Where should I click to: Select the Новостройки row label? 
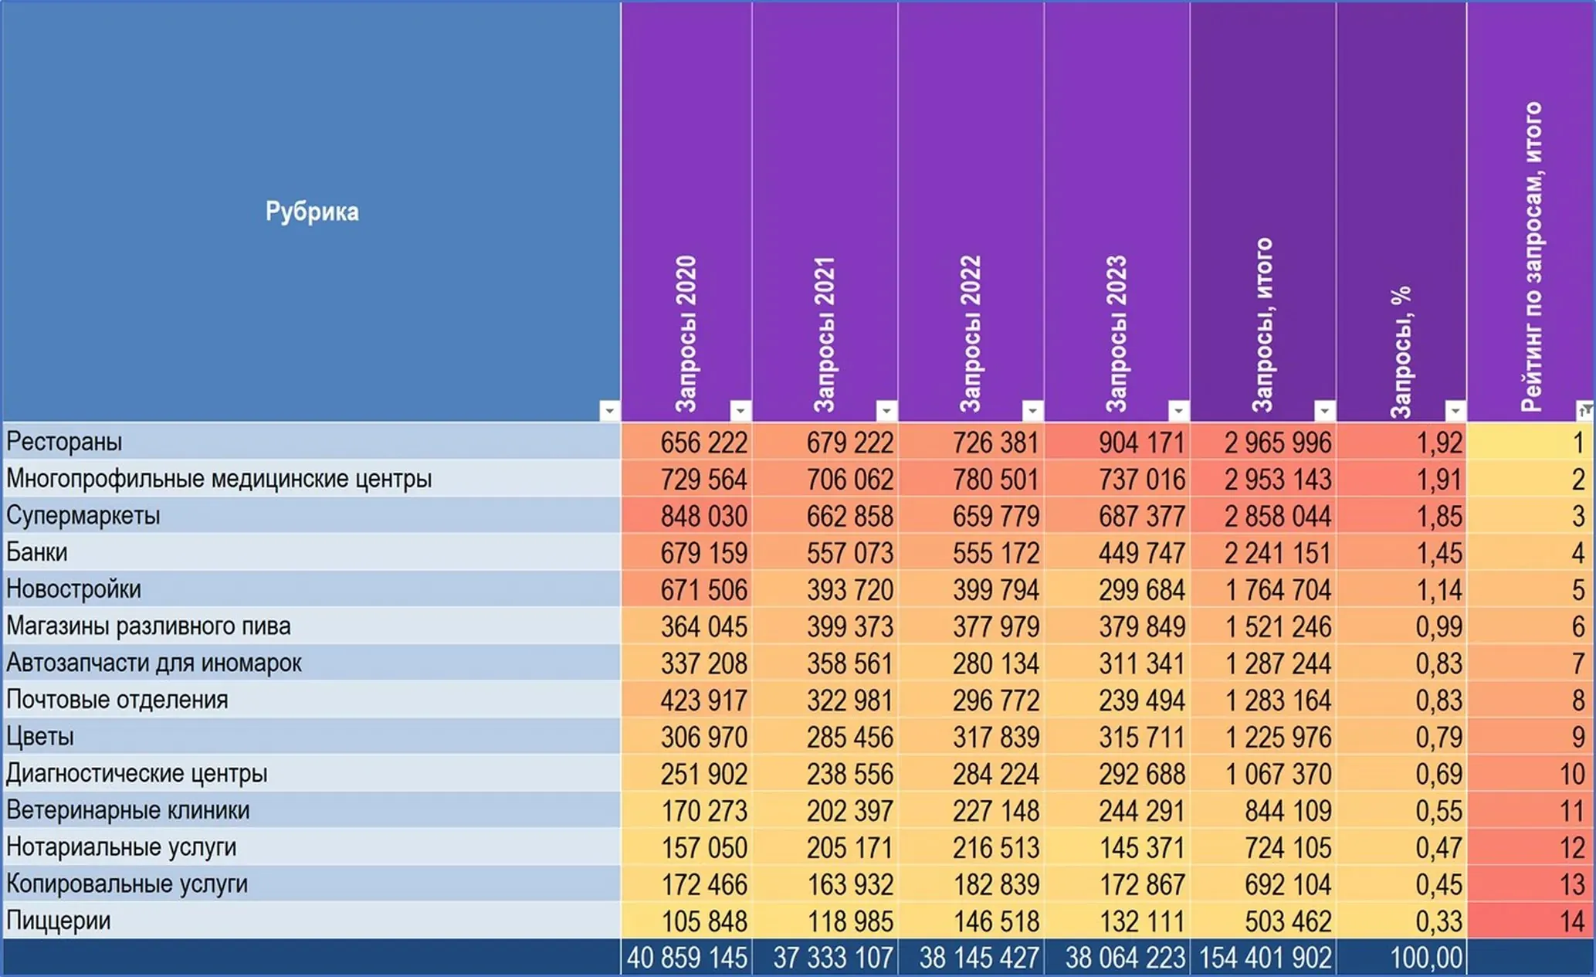click(74, 589)
